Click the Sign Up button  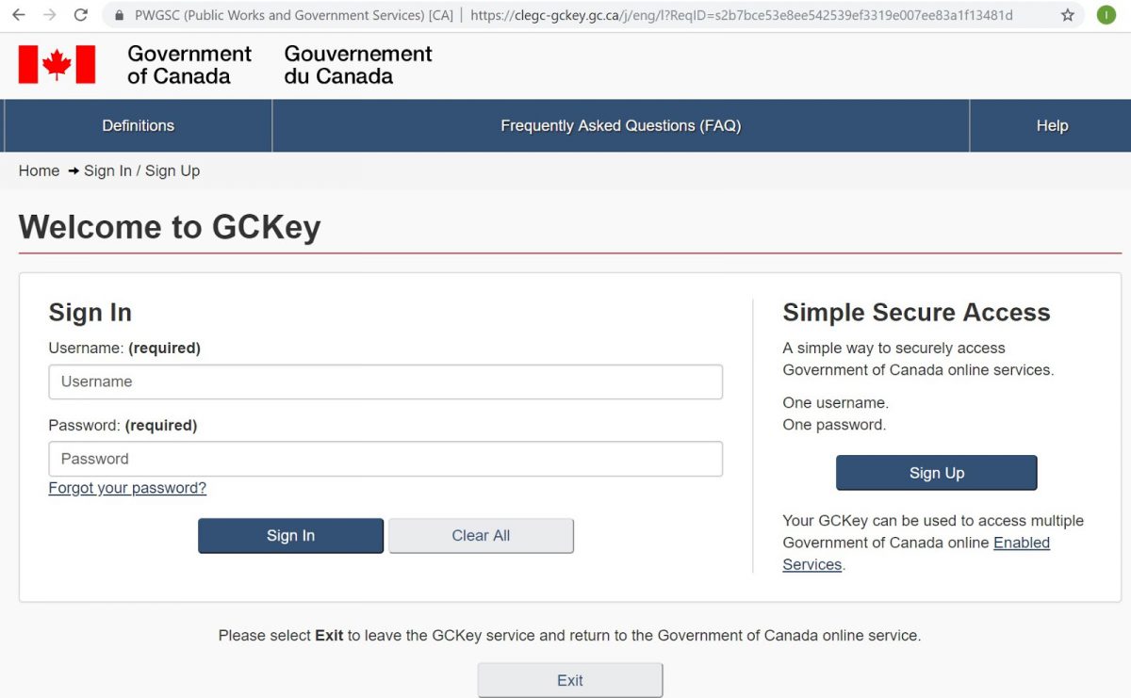tap(937, 473)
